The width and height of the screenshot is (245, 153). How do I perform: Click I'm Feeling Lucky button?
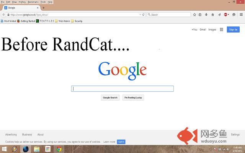133,98
